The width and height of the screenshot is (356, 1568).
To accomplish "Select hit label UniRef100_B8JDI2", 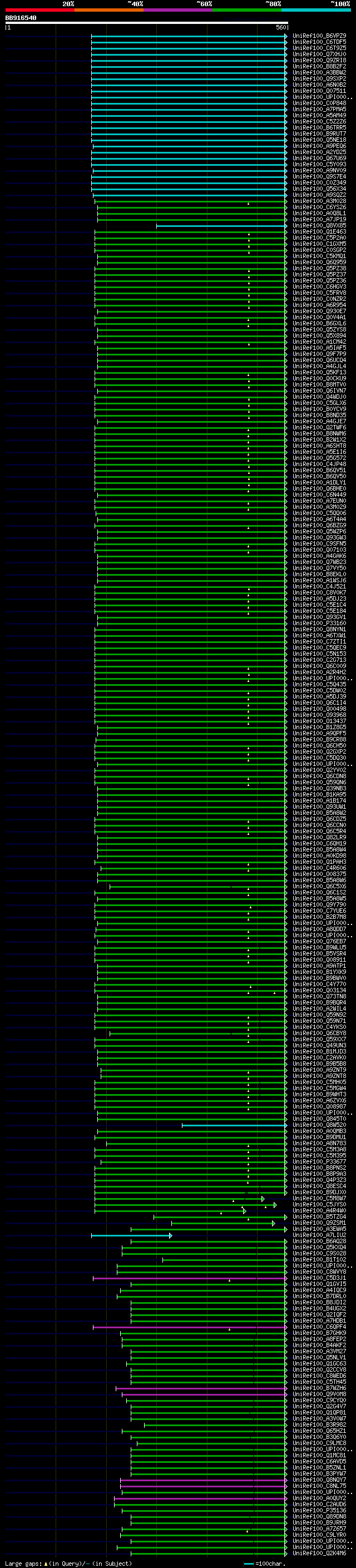I will pos(319,1303).
